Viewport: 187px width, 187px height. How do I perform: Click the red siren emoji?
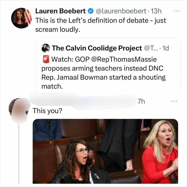tap(45, 59)
